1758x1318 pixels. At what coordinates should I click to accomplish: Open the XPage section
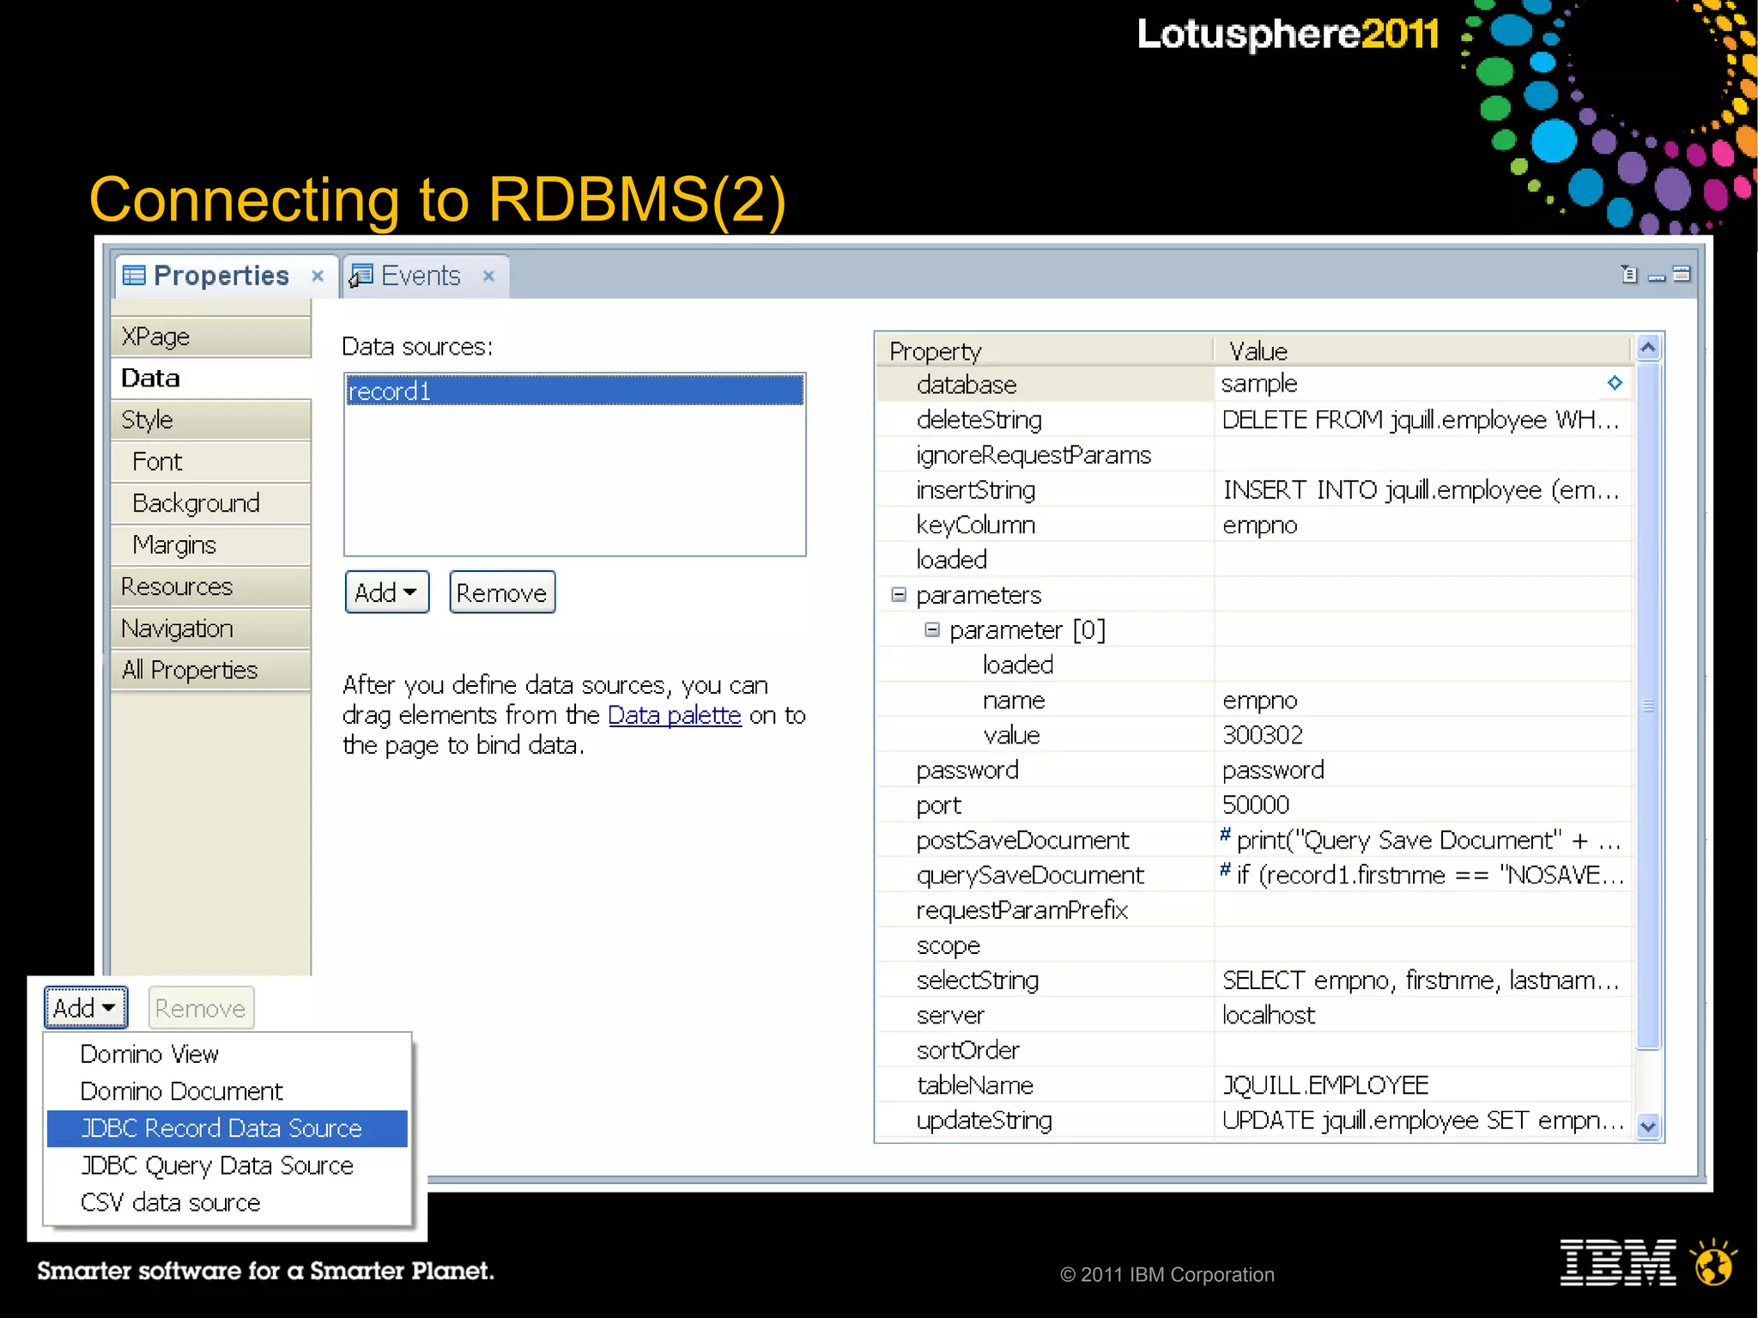[x=211, y=337]
